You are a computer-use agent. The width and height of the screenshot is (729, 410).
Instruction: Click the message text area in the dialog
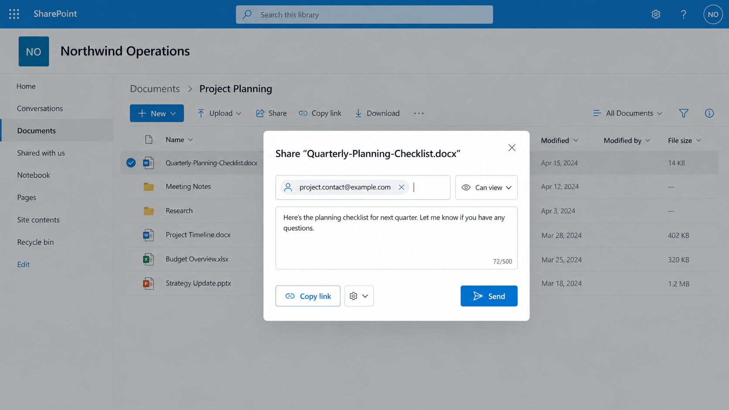point(396,238)
